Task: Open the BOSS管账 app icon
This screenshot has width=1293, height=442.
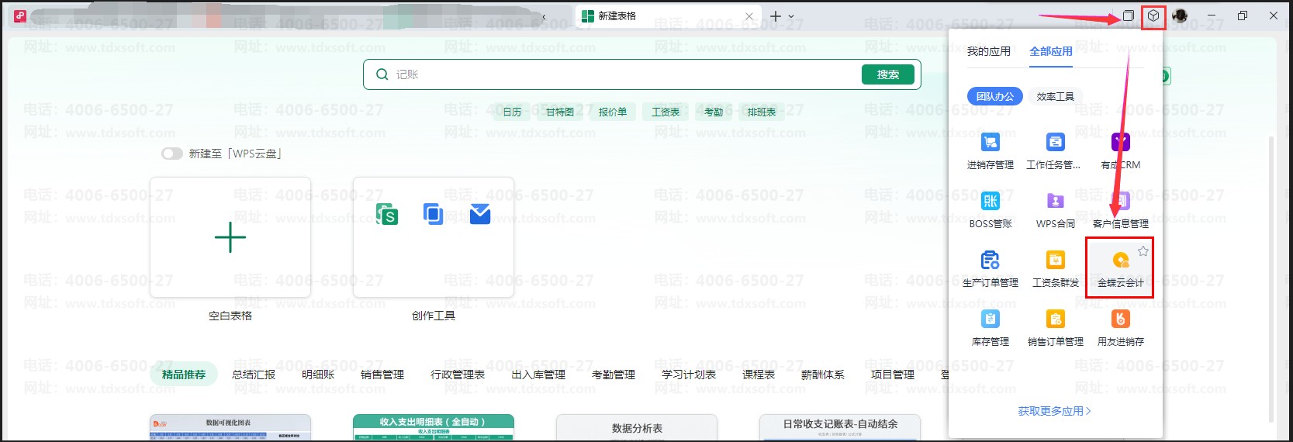Action: (990, 202)
